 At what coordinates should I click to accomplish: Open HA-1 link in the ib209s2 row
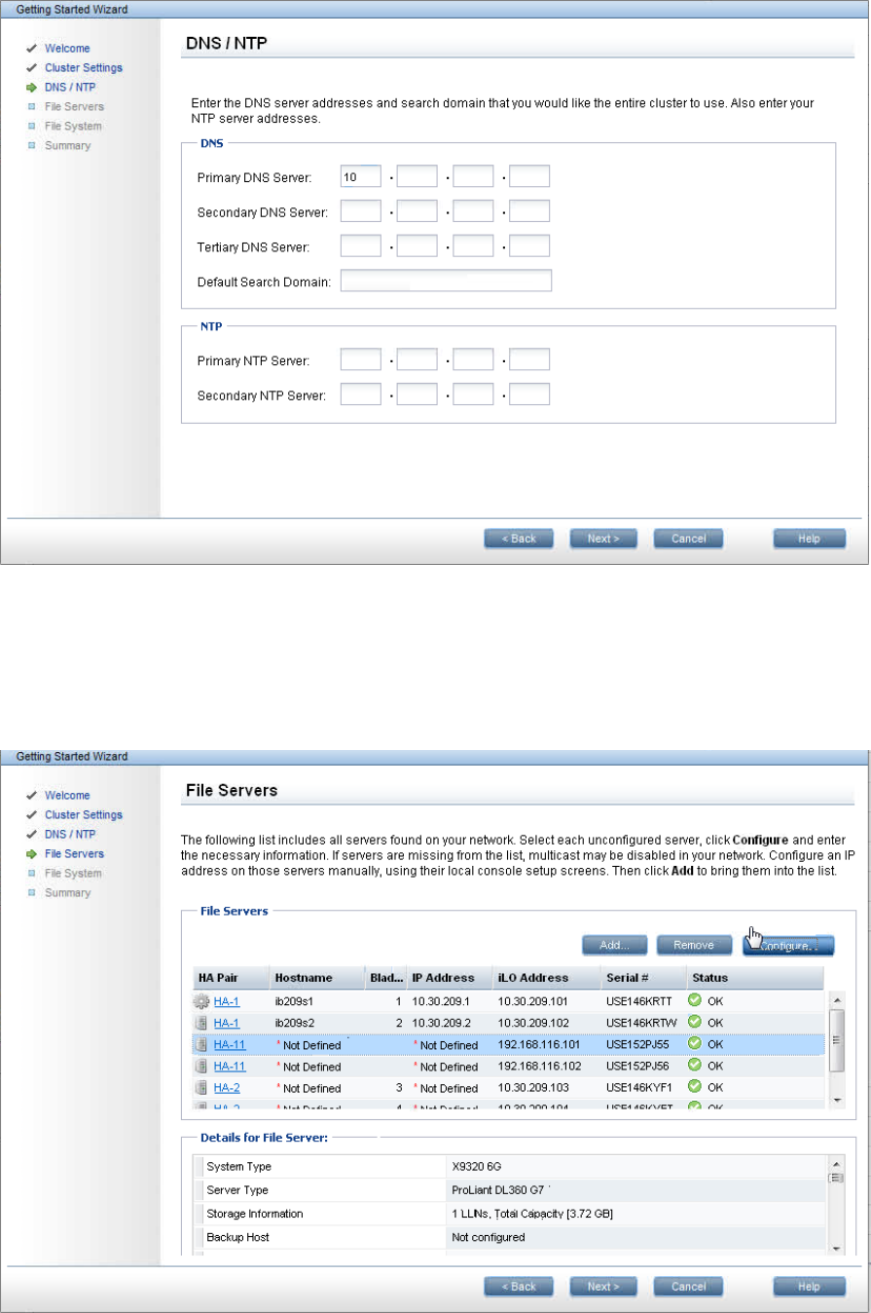(x=227, y=1023)
